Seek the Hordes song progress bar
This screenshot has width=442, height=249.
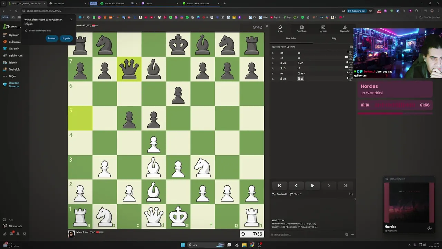coord(395,113)
